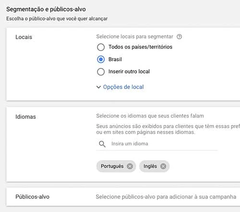Click the Locais section label

point(24,37)
